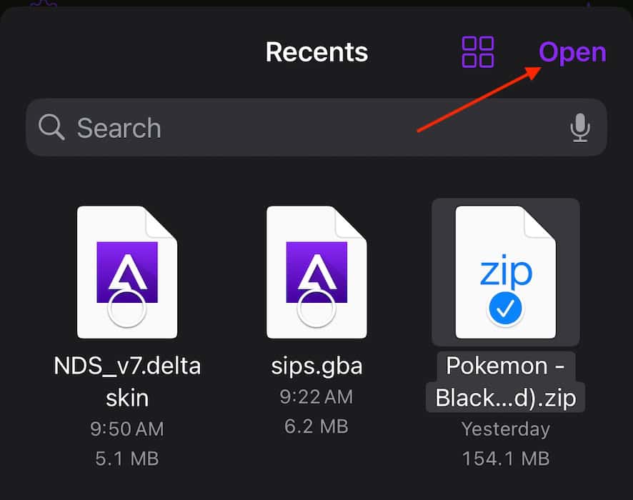Tap the magnifying glass search icon
This screenshot has height=500, width=633.
[x=51, y=128]
